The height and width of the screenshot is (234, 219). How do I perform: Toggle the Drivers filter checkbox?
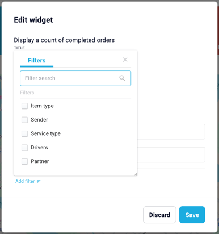(x=24, y=148)
